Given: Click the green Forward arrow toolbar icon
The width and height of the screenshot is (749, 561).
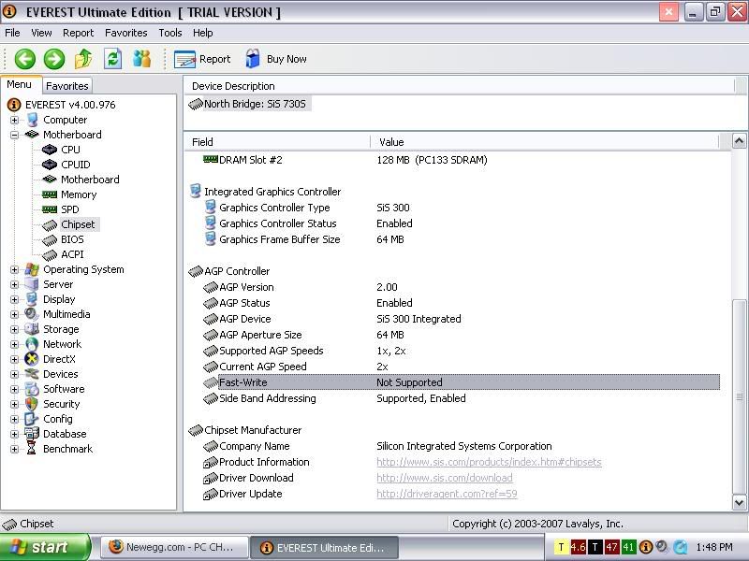Looking at the screenshot, I should (54, 59).
